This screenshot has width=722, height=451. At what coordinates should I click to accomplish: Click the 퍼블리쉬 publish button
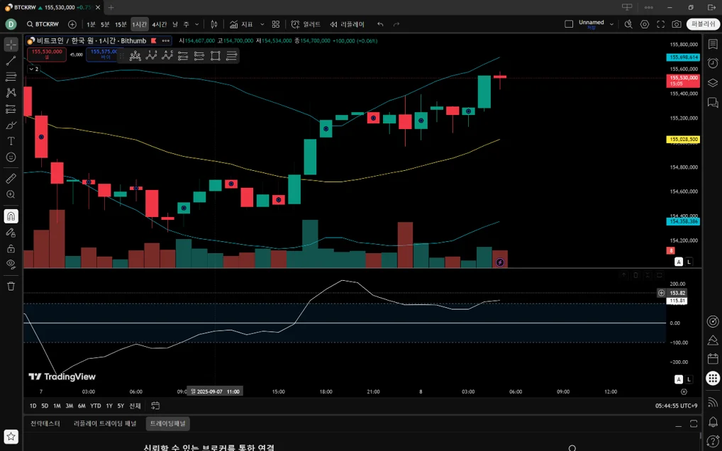(703, 24)
